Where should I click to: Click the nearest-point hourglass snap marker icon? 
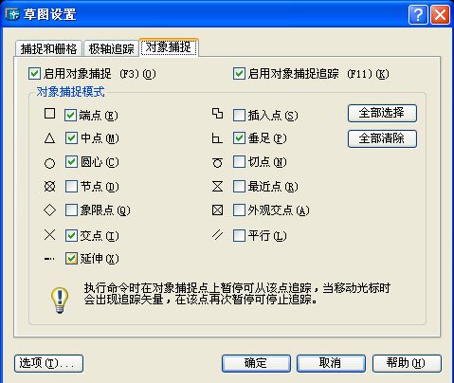(x=217, y=186)
